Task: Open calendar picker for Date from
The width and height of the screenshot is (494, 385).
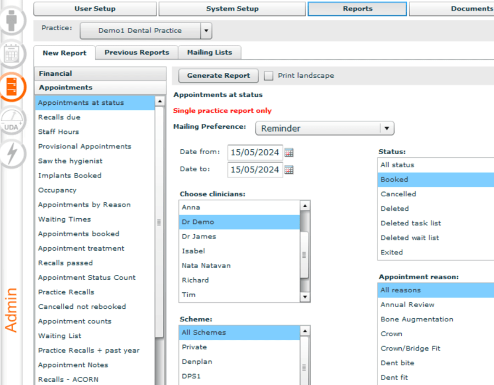Action: pyautogui.click(x=289, y=152)
